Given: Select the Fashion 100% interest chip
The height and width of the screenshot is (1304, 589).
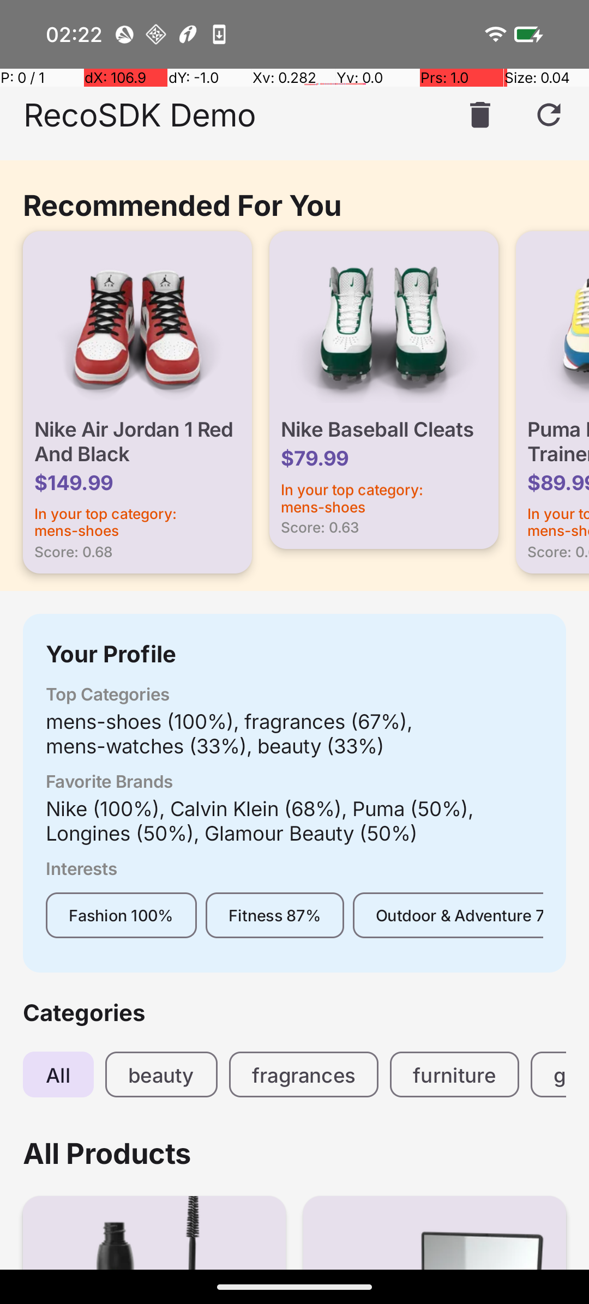Looking at the screenshot, I should [x=121, y=915].
